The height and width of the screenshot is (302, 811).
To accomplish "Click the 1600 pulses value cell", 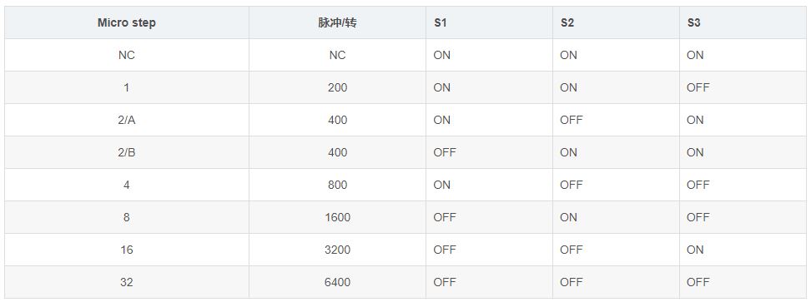I will [337, 217].
